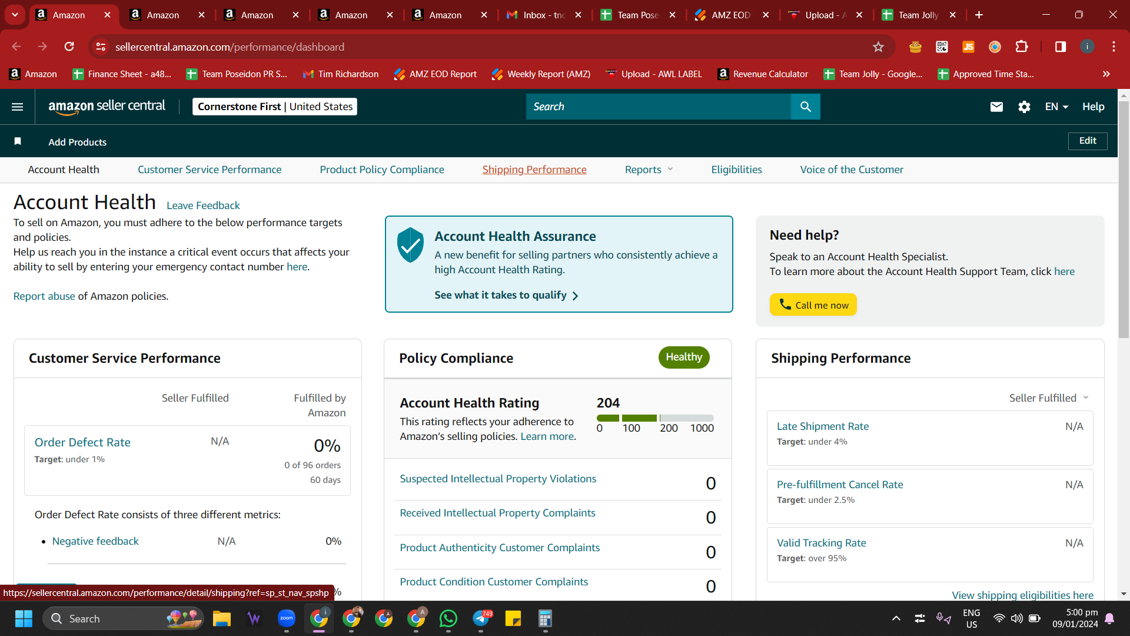The image size is (1130, 636).
Task: Launch File Explorer from the taskbar
Action: click(221, 618)
